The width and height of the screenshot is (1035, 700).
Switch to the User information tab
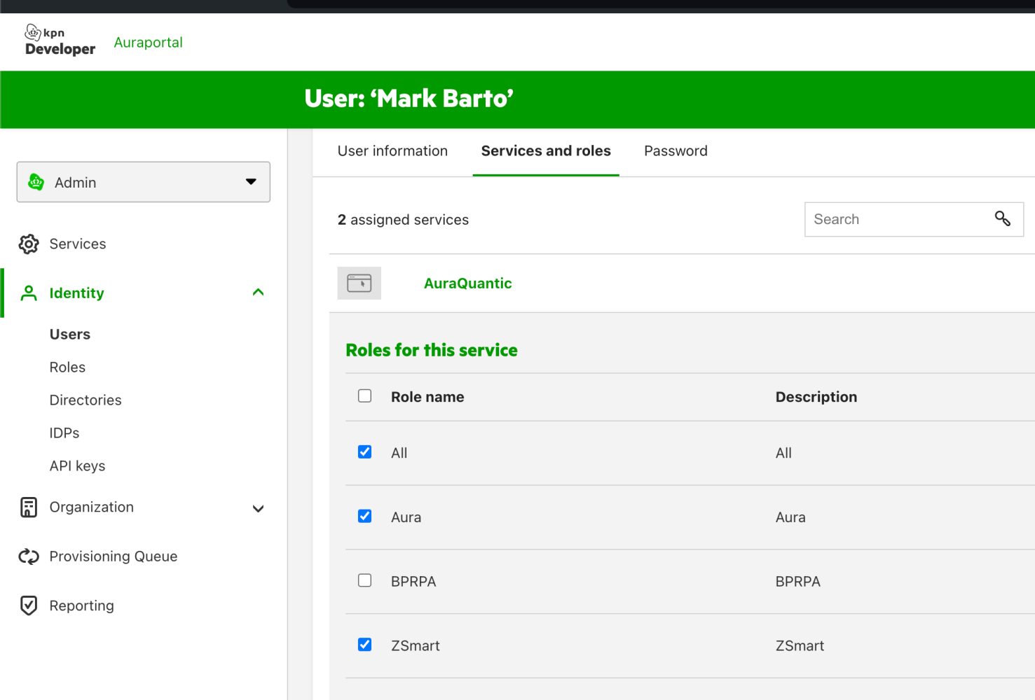tap(392, 151)
